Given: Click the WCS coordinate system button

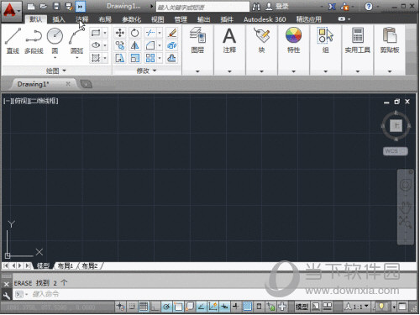Looking at the screenshot, I should pyautogui.click(x=395, y=151).
